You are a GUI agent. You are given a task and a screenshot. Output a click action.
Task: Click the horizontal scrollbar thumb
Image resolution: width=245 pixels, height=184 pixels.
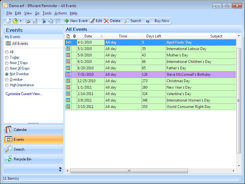[129, 171]
